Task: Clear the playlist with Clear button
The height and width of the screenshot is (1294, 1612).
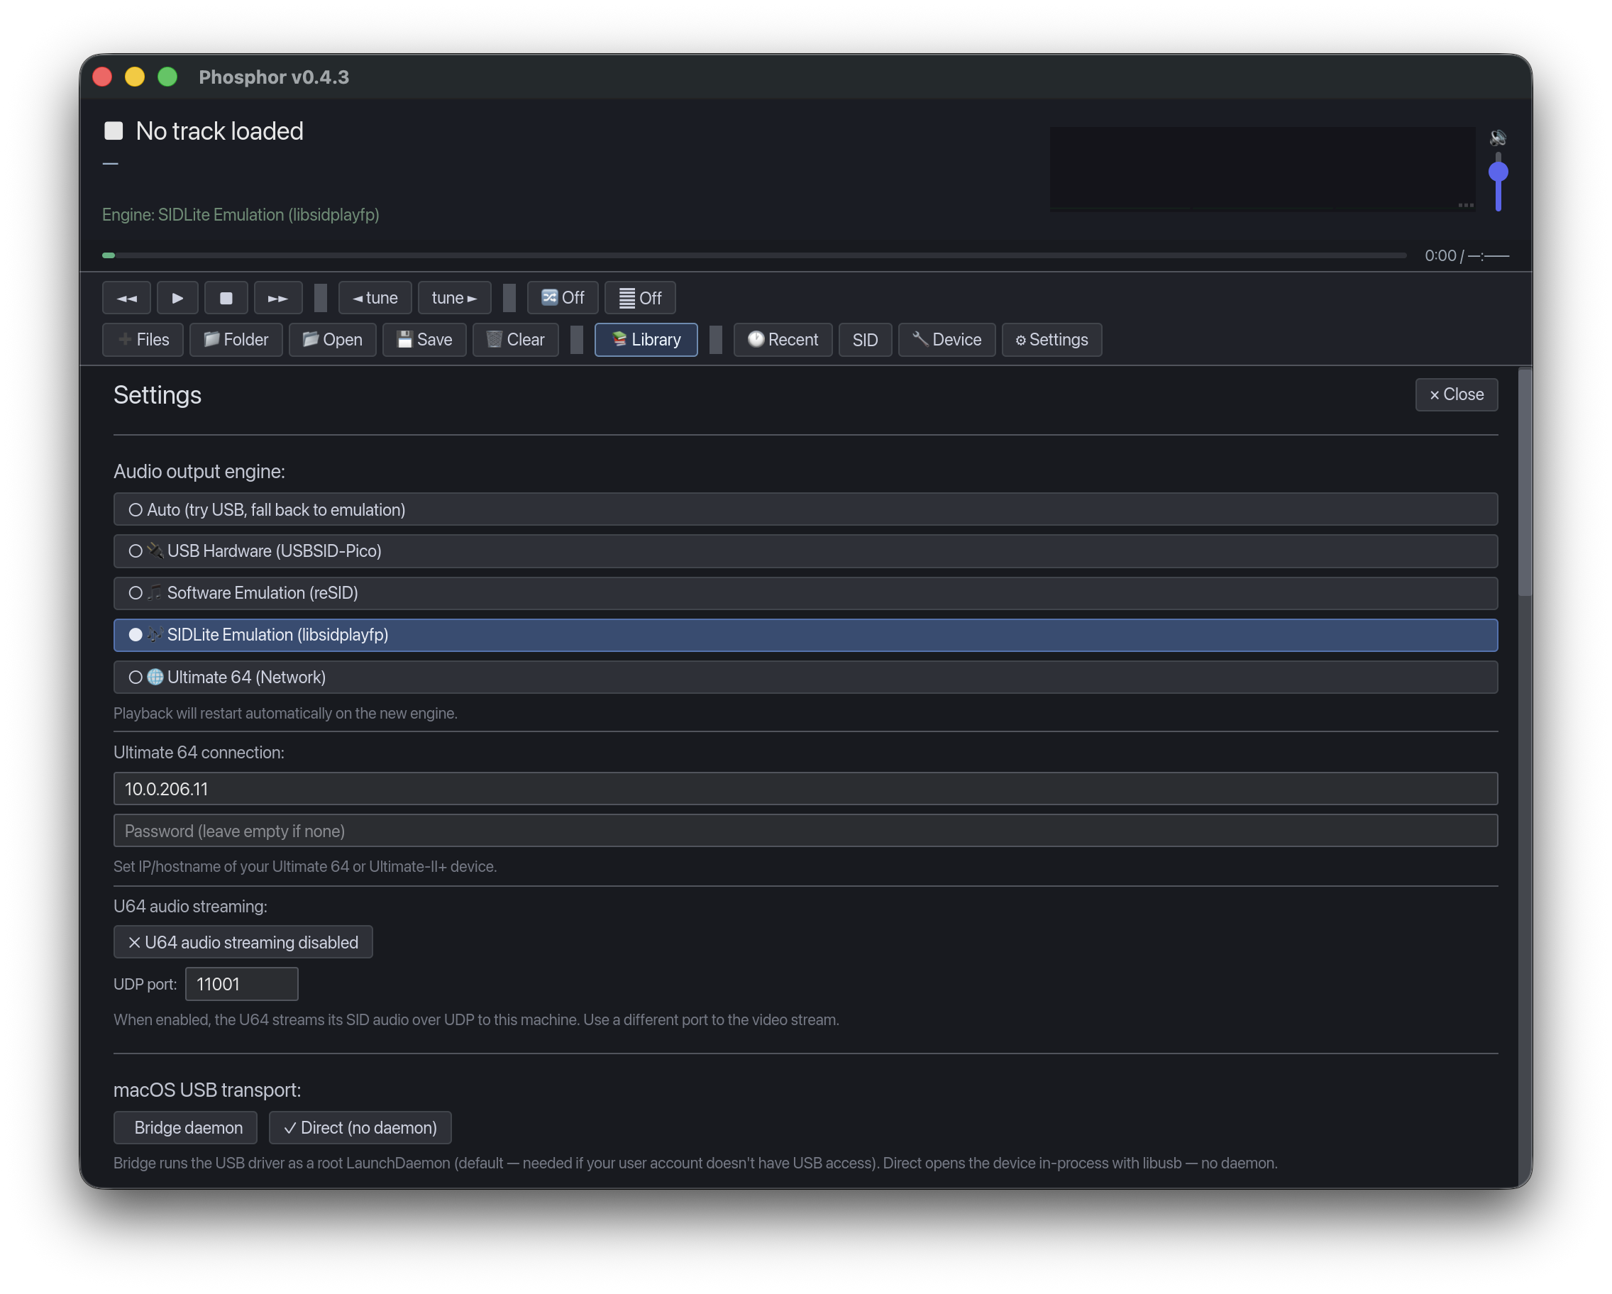Action: click(x=516, y=340)
